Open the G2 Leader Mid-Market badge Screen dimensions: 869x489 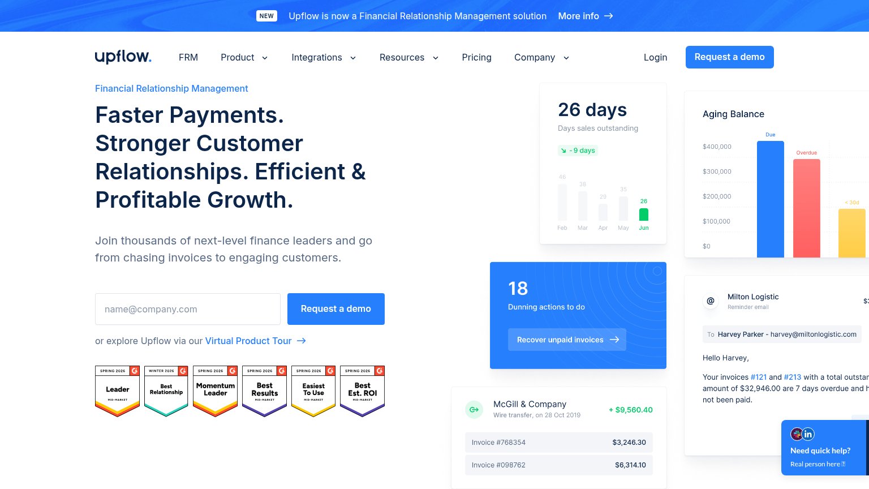(117, 391)
